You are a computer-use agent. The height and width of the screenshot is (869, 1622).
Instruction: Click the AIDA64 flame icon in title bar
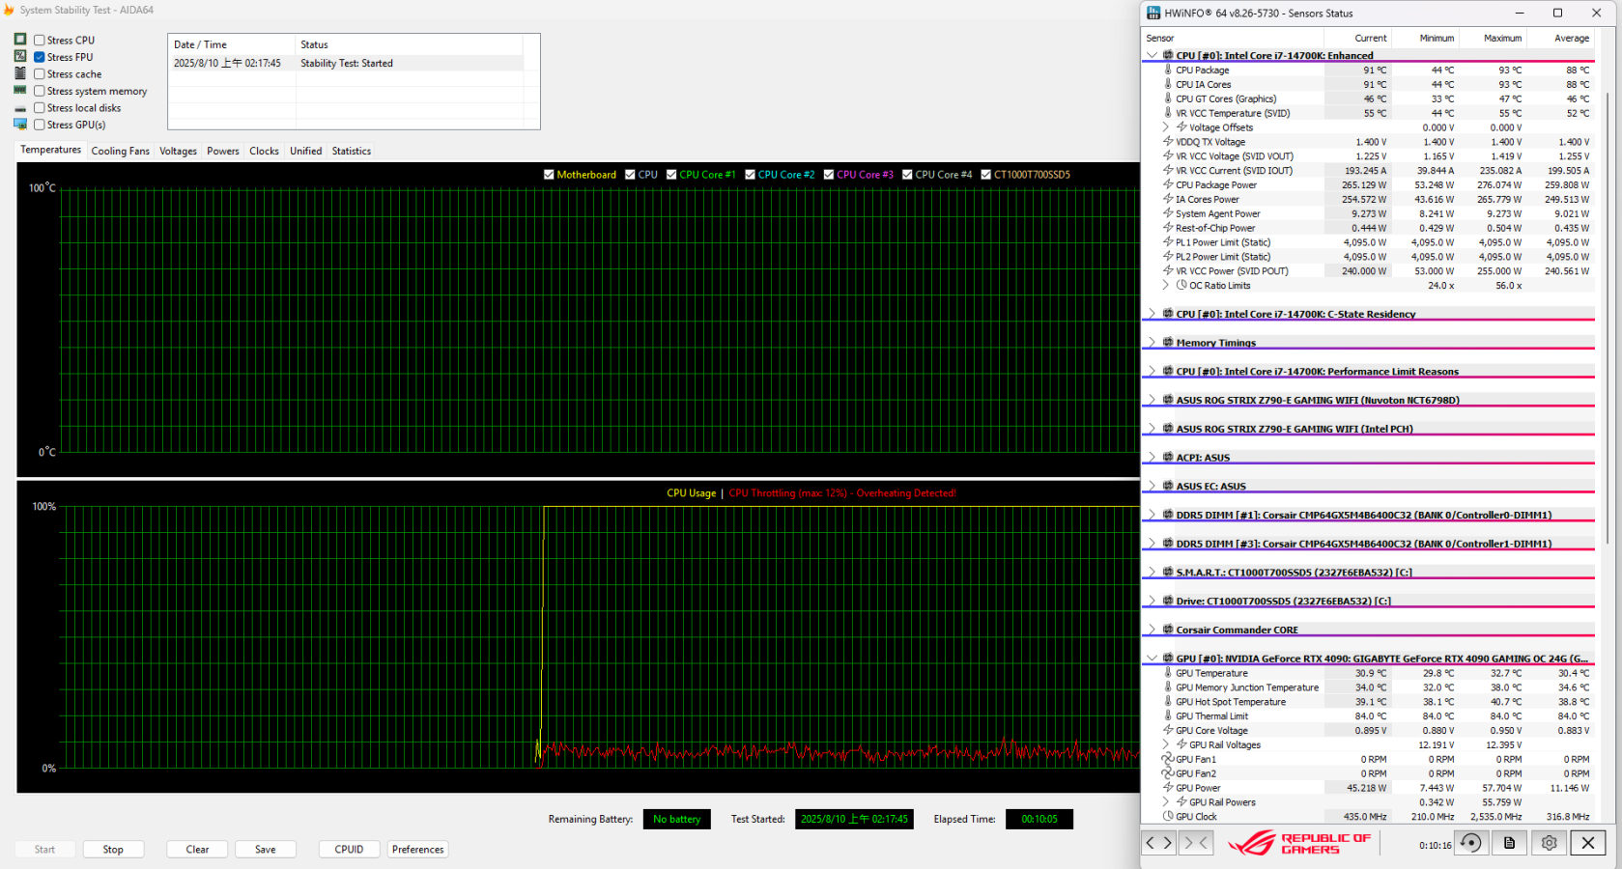pyautogui.click(x=9, y=10)
